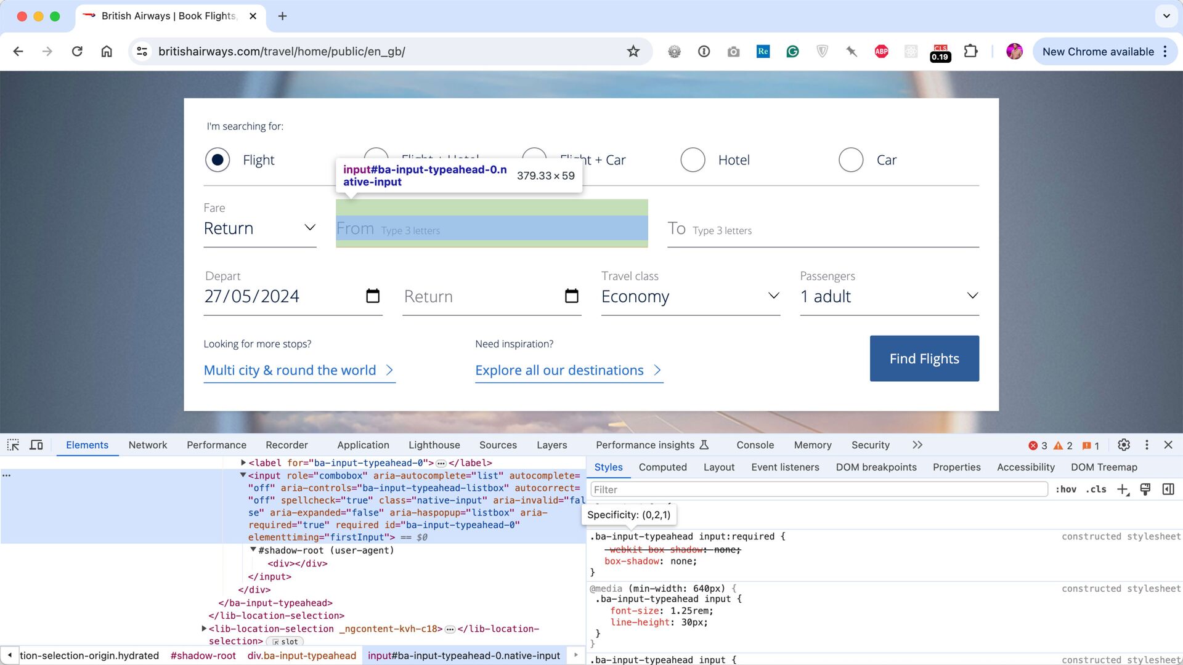Open the Extensions puzzle menu
The image size is (1183, 665).
pyautogui.click(x=970, y=52)
